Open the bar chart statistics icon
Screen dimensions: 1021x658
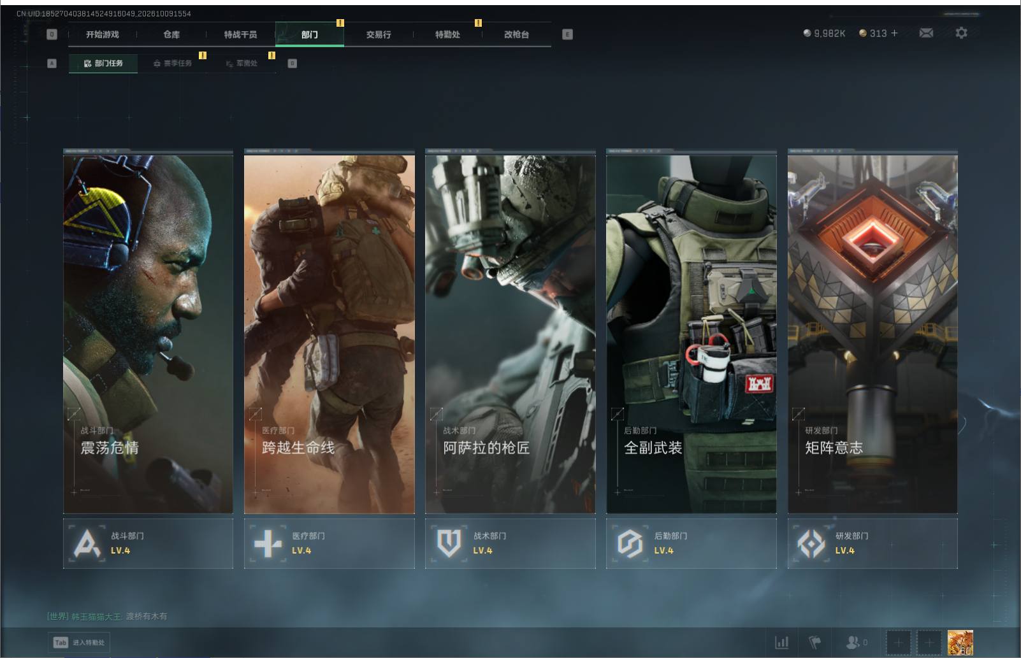pyautogui.click(x=782, y=643)
